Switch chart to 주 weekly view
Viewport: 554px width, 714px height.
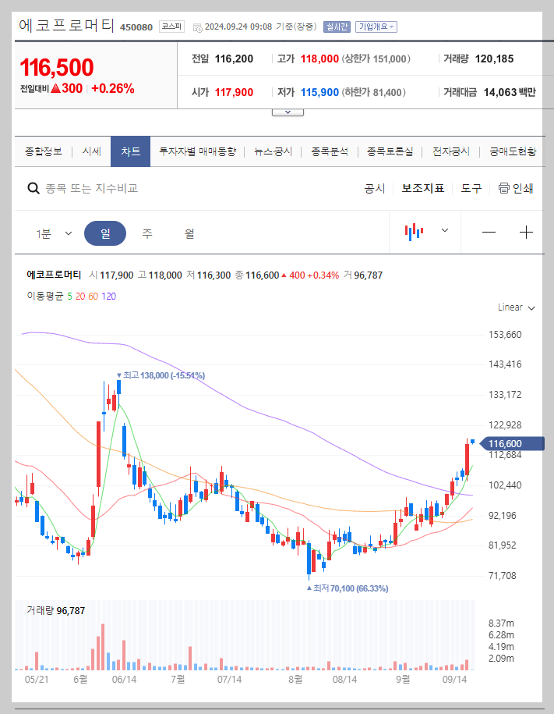[147, 233]
